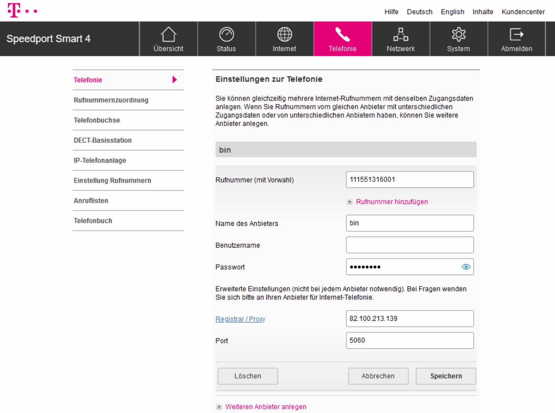Click the Löschen button
The width and height of the screenshot is (555, 413).
pyautogui.click(x=248, y=376)
